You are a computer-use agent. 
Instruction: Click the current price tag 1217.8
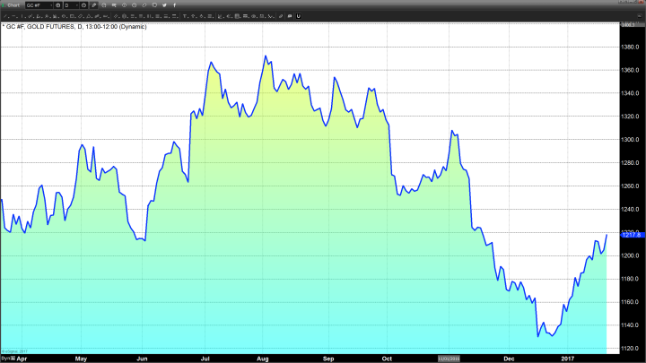coord(629,236)
